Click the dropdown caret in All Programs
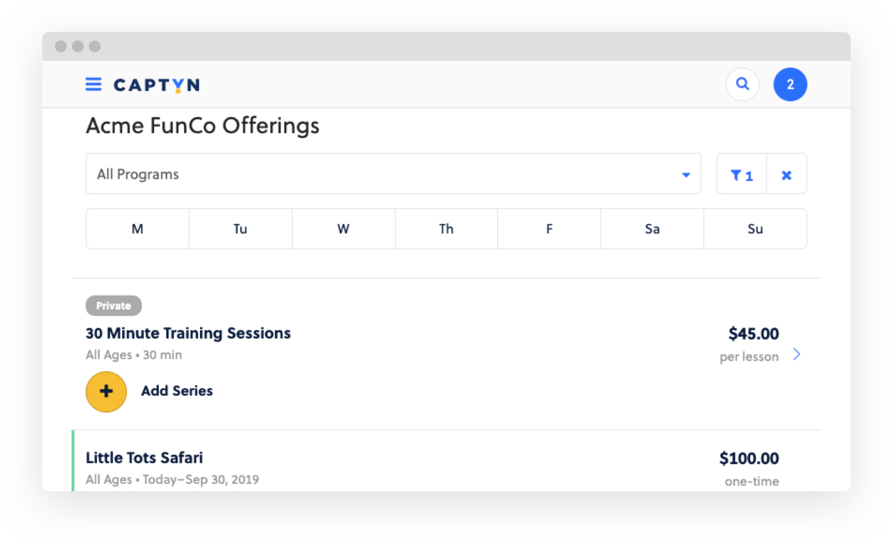Viewport: 893px width, 543px height. coord(686,175)
